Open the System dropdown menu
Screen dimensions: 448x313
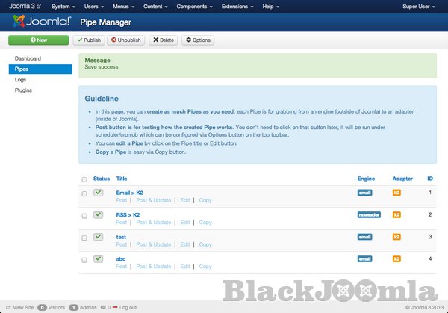tap(65, 6)
